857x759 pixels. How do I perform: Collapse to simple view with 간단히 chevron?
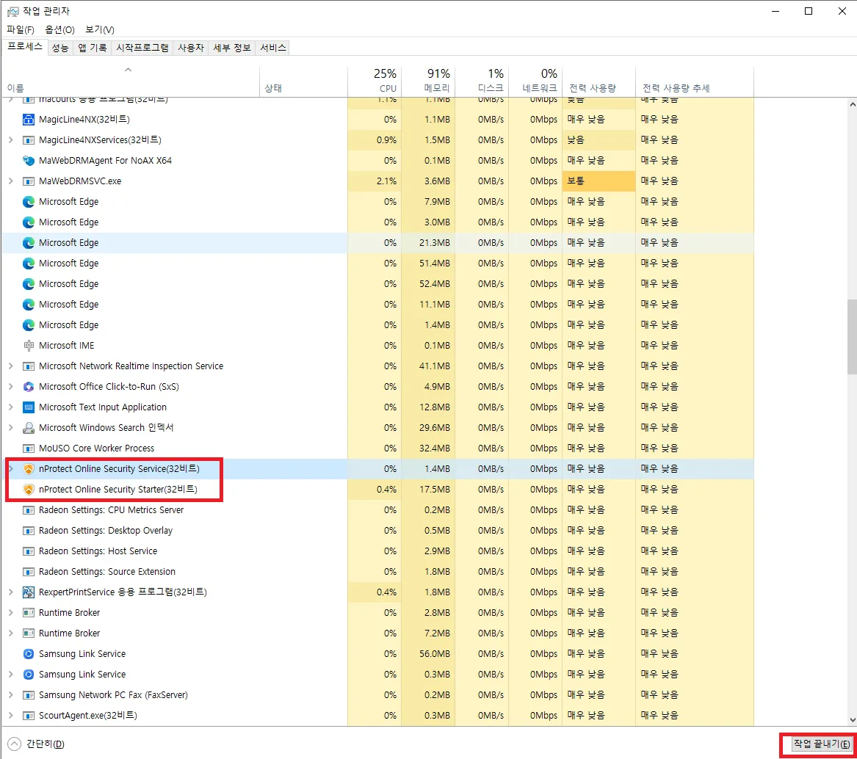coord(15,744)
